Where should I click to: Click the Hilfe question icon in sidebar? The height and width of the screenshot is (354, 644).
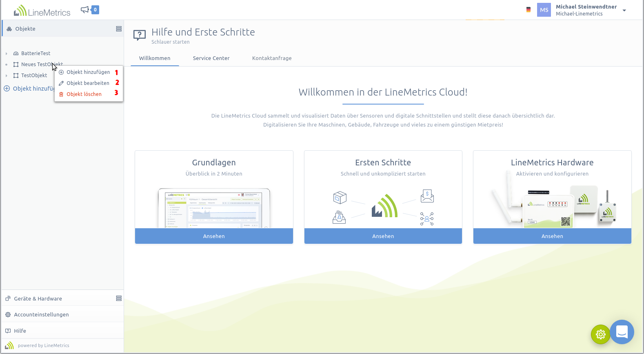coord(8,331)
